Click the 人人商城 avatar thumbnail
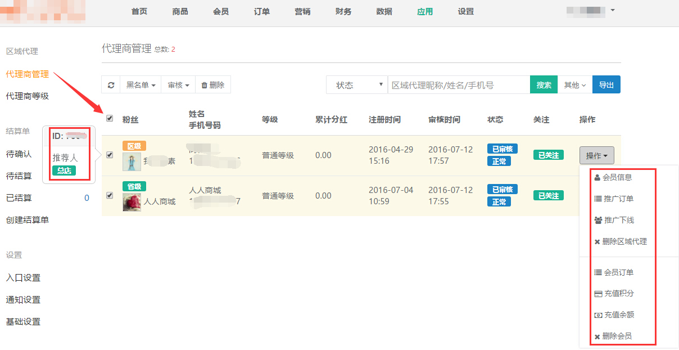The width and height of the screenshot is (679, 350). tap(132, 201)
